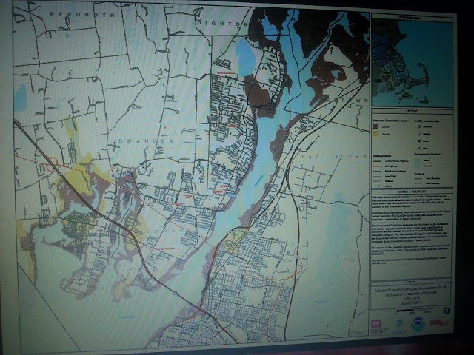Click the DIGHTON town label
Screen dimensions: 474x355
222,24
